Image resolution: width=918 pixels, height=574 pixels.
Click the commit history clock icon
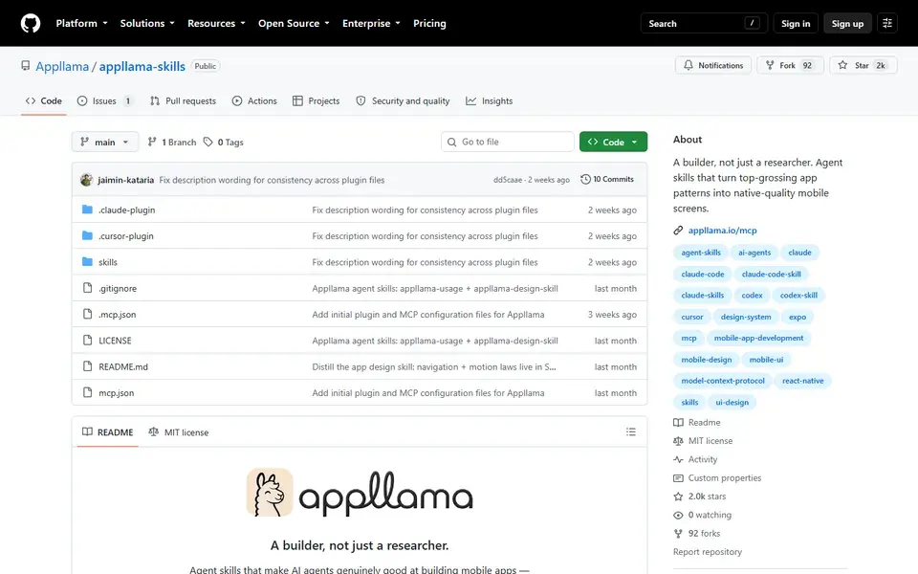(x=585, y=179)
